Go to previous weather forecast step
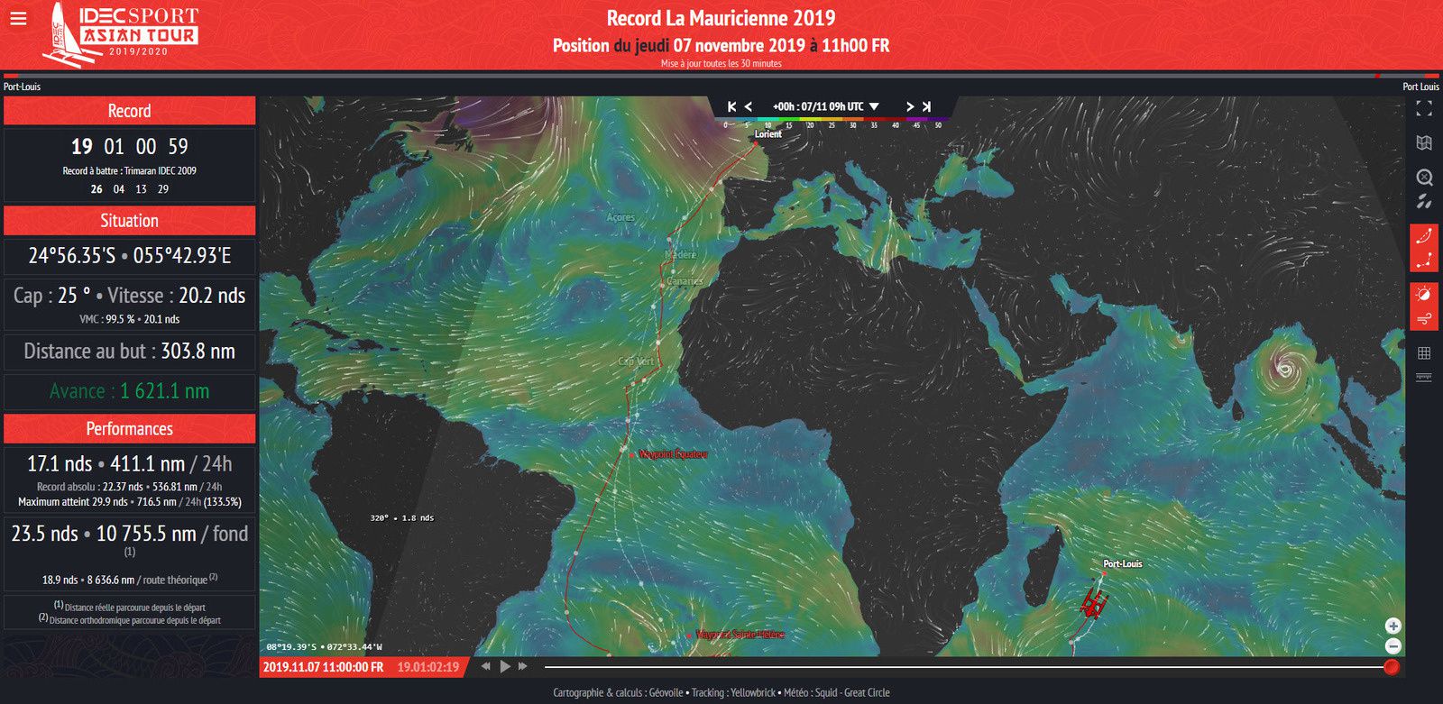The image size is (1443, 704). (x=749, y=106)
